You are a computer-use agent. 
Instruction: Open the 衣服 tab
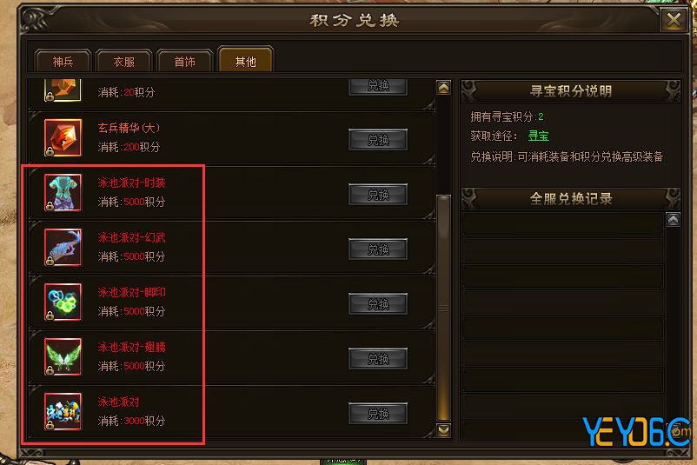click(123, 62)
